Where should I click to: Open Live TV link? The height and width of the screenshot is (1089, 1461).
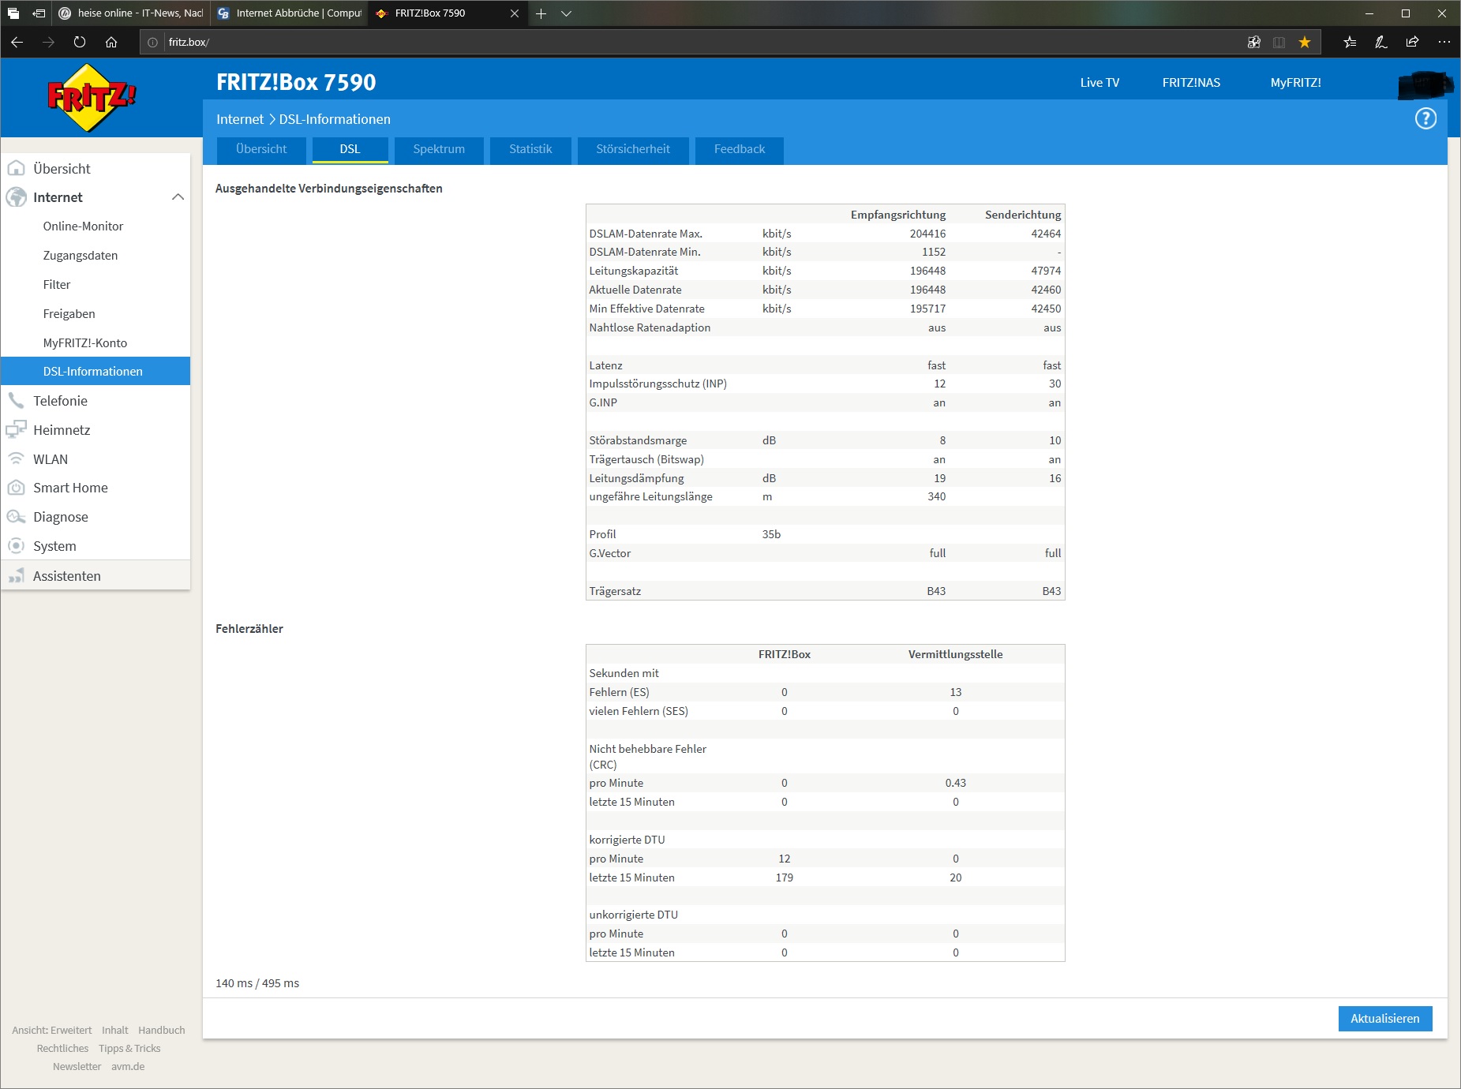(1099, 83)
